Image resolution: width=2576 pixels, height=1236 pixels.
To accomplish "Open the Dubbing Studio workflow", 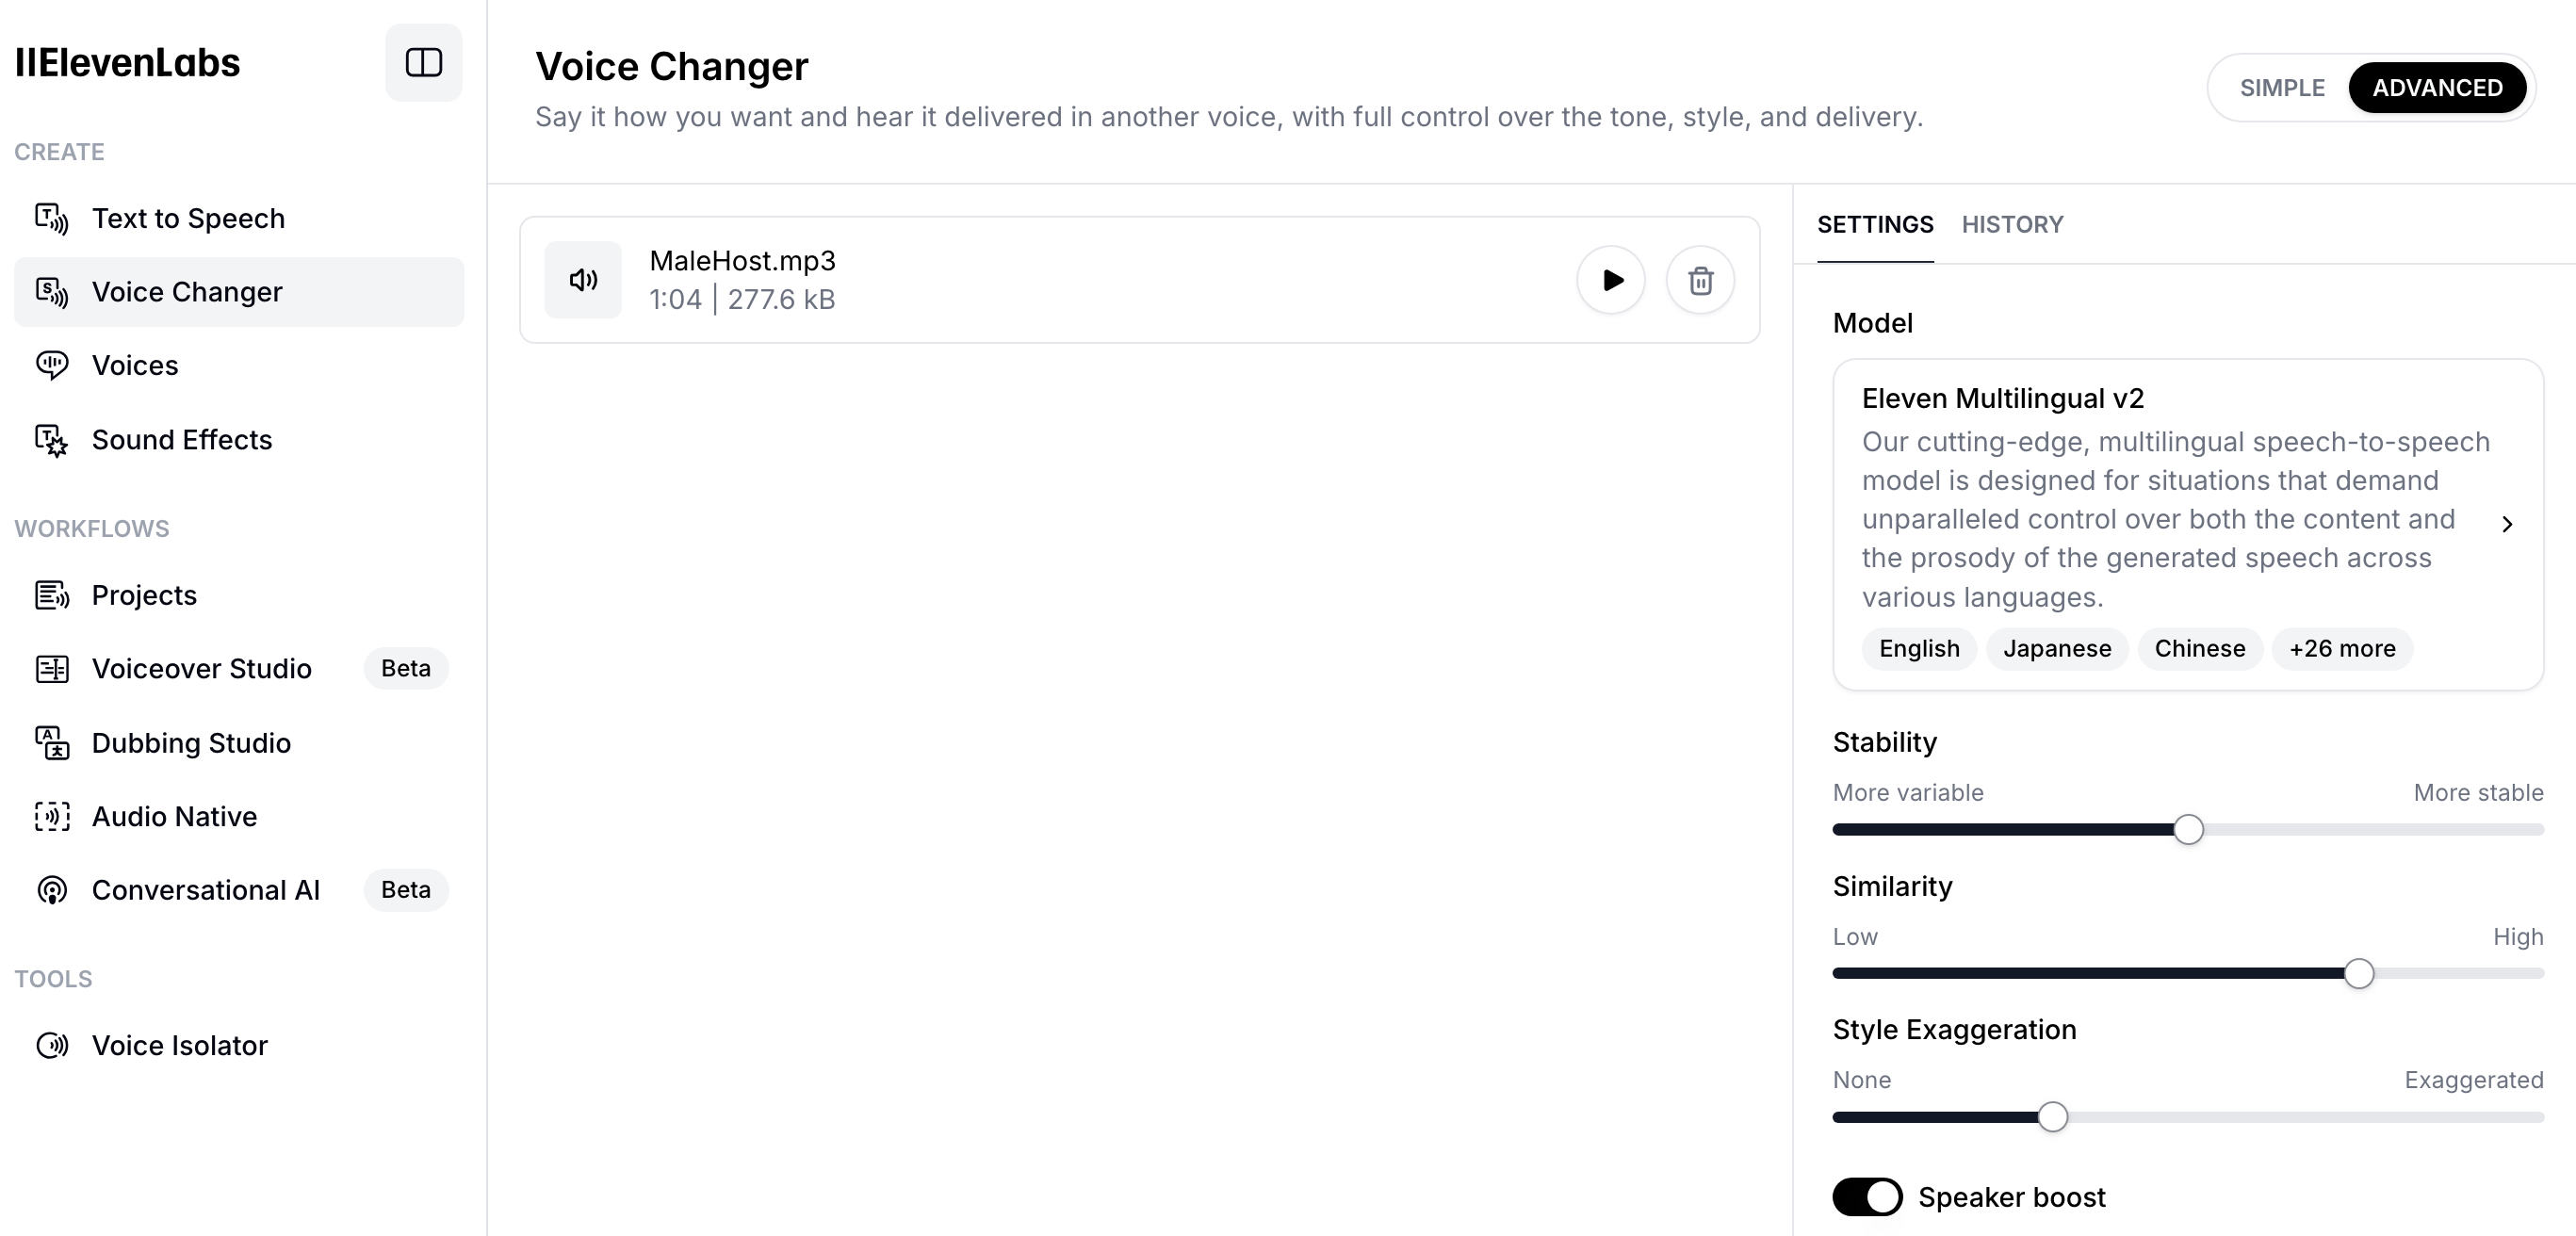I will click(x=191, y=743).
